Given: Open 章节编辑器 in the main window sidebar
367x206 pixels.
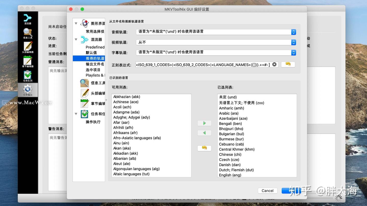Looking at the screenshot, I should click(28, 62).
